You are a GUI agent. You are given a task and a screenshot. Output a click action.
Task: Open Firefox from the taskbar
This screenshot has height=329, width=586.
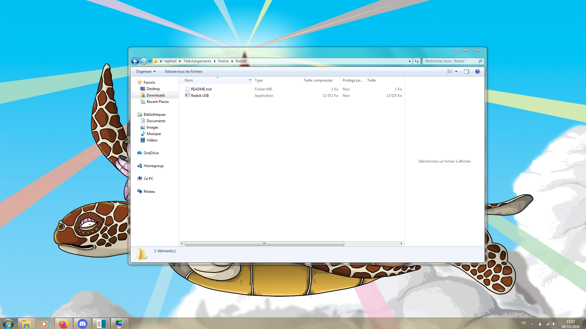(x=64, y=324)
